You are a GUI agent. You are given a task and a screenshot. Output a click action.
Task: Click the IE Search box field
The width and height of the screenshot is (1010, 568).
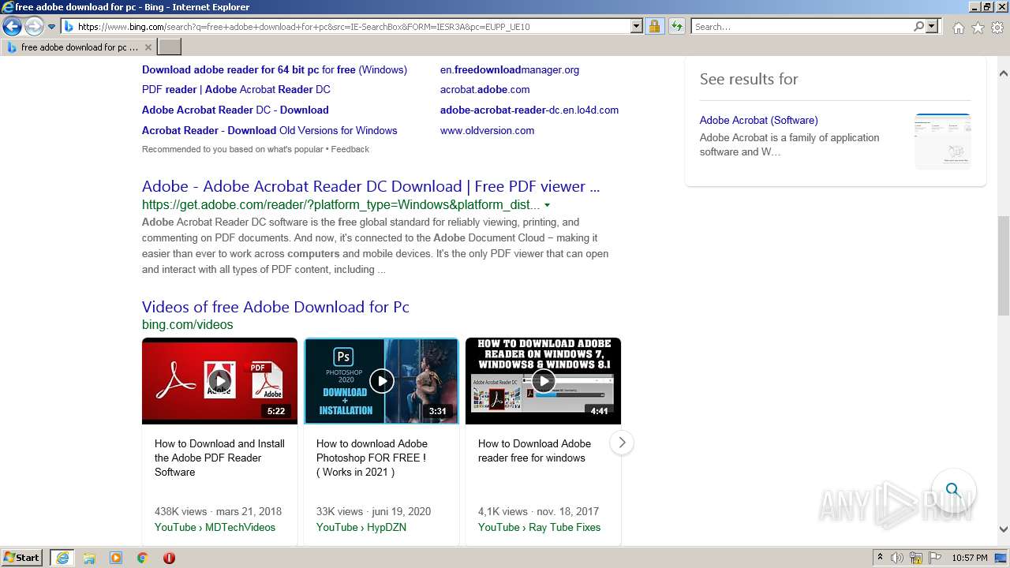coord(802,27)
